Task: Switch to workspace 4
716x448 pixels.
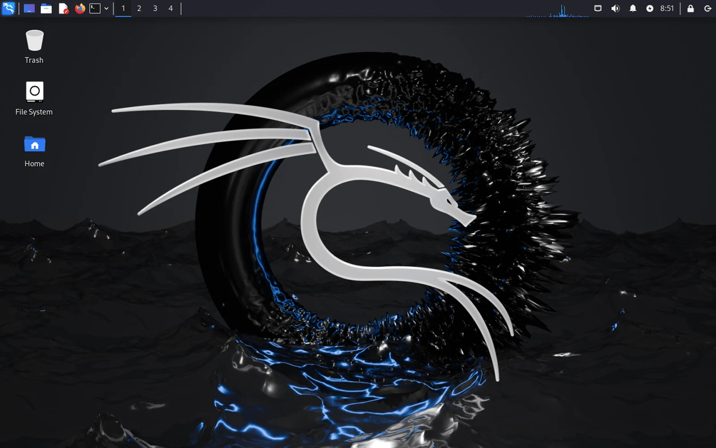Action: [170, 8]
